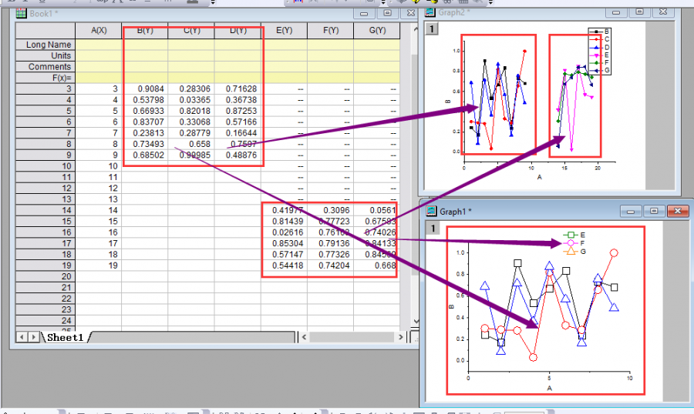Click Book1 horizontal scrollbar left arrow
This screenshot has width=694, height=414.
(x=304, y=337)
